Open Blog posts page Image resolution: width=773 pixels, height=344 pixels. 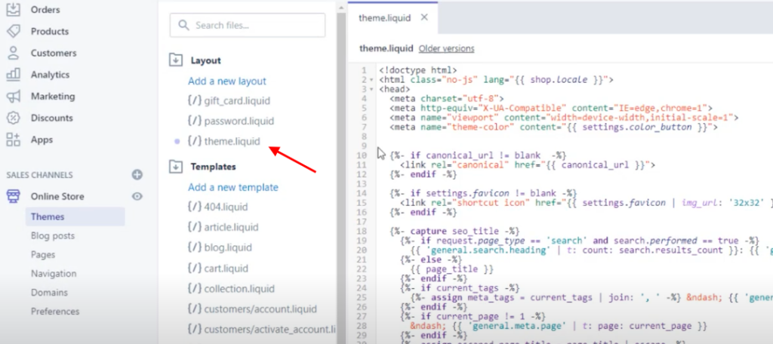click(x=53, y=235)
